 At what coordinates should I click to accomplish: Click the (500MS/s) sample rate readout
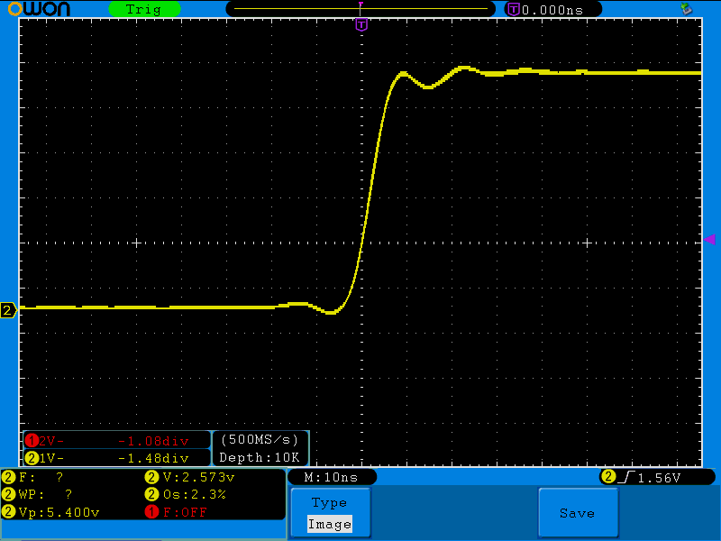coord(260,440)
